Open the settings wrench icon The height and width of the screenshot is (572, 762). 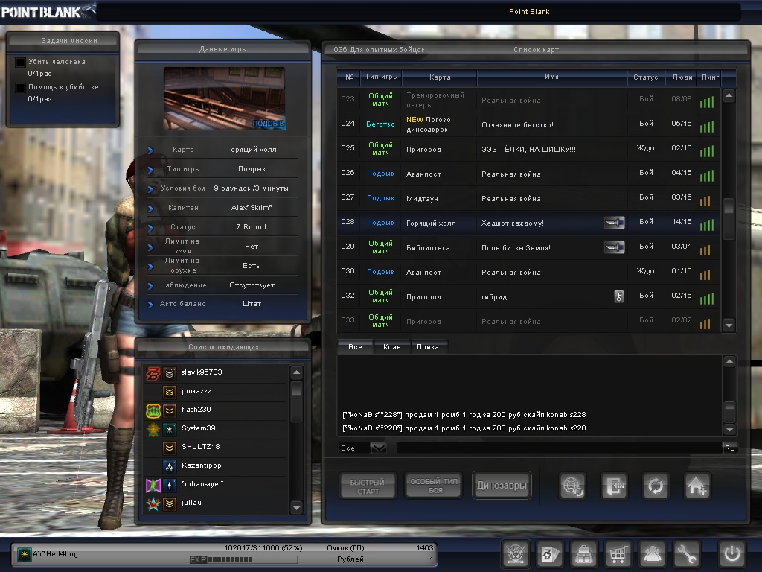(687, 554)
